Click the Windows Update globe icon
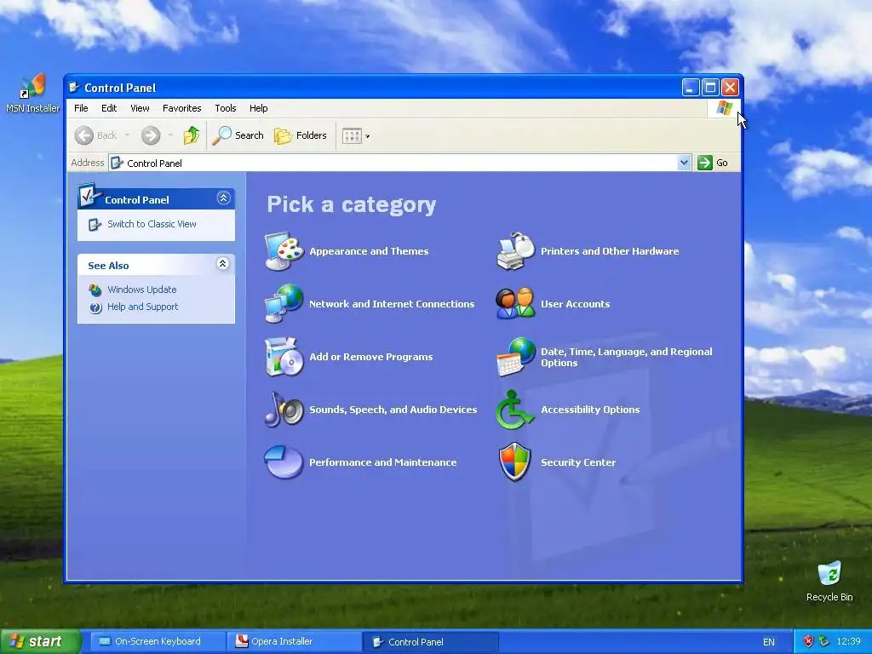Screen dimensions: 872x654 pyautogui.click(x=95, y=290)
